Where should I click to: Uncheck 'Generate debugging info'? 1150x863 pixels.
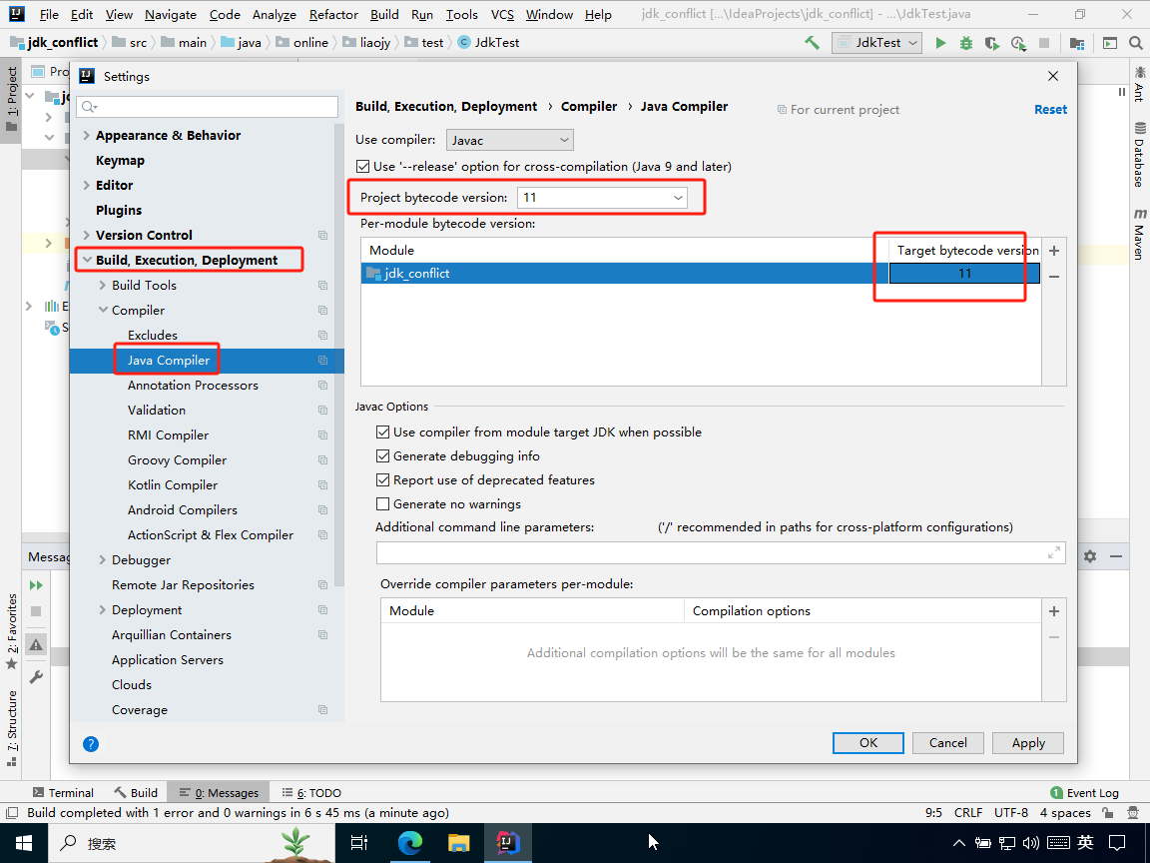(383, 456)
